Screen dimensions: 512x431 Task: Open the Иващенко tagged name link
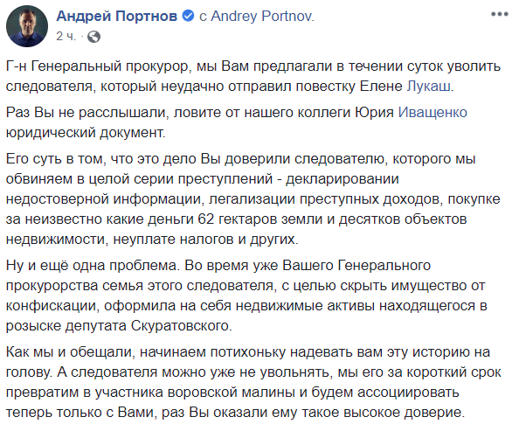(432, 113)
